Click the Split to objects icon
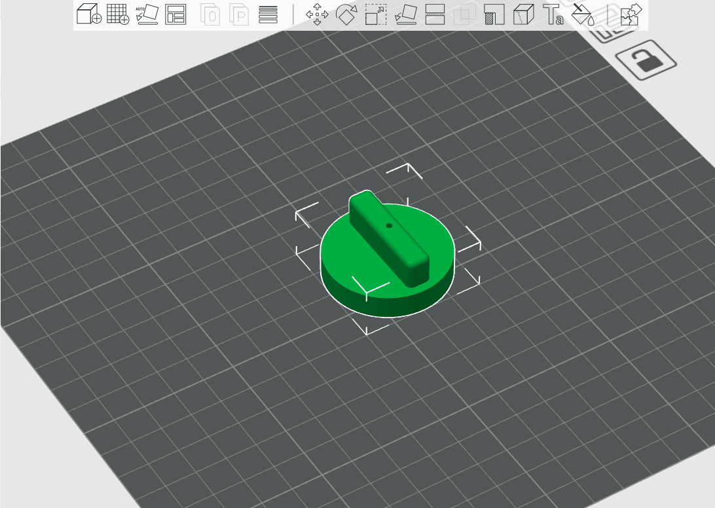Viewport: 715px width, 508px height. coord(210,15)
